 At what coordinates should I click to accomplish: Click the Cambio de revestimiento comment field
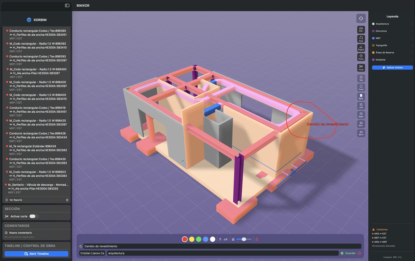pyautogui.click(x=222, y=246)
